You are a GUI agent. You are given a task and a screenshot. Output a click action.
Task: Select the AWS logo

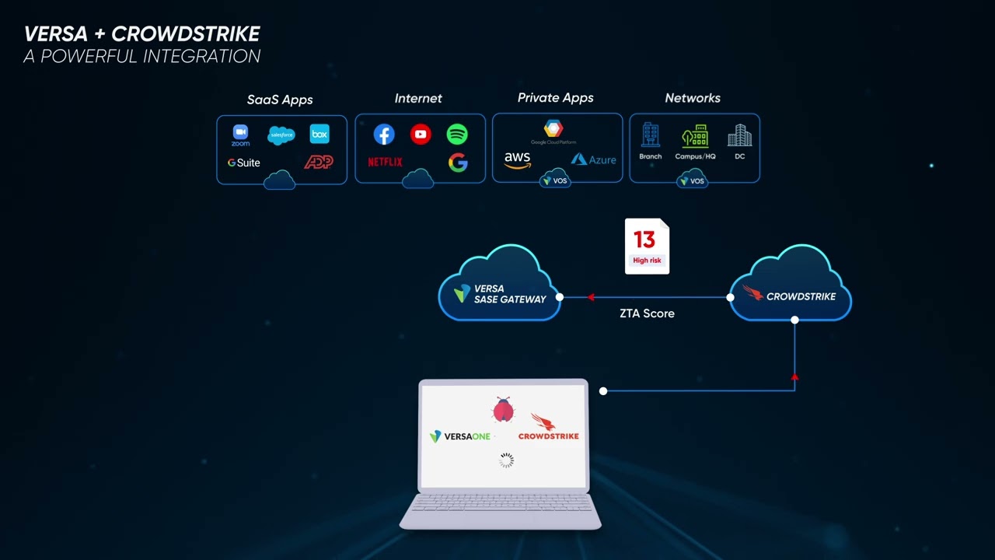pos(517,160)
